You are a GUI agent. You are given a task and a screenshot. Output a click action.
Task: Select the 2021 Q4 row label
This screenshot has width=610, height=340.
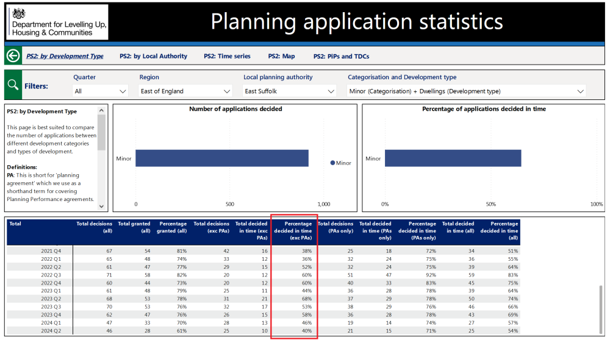51,251
